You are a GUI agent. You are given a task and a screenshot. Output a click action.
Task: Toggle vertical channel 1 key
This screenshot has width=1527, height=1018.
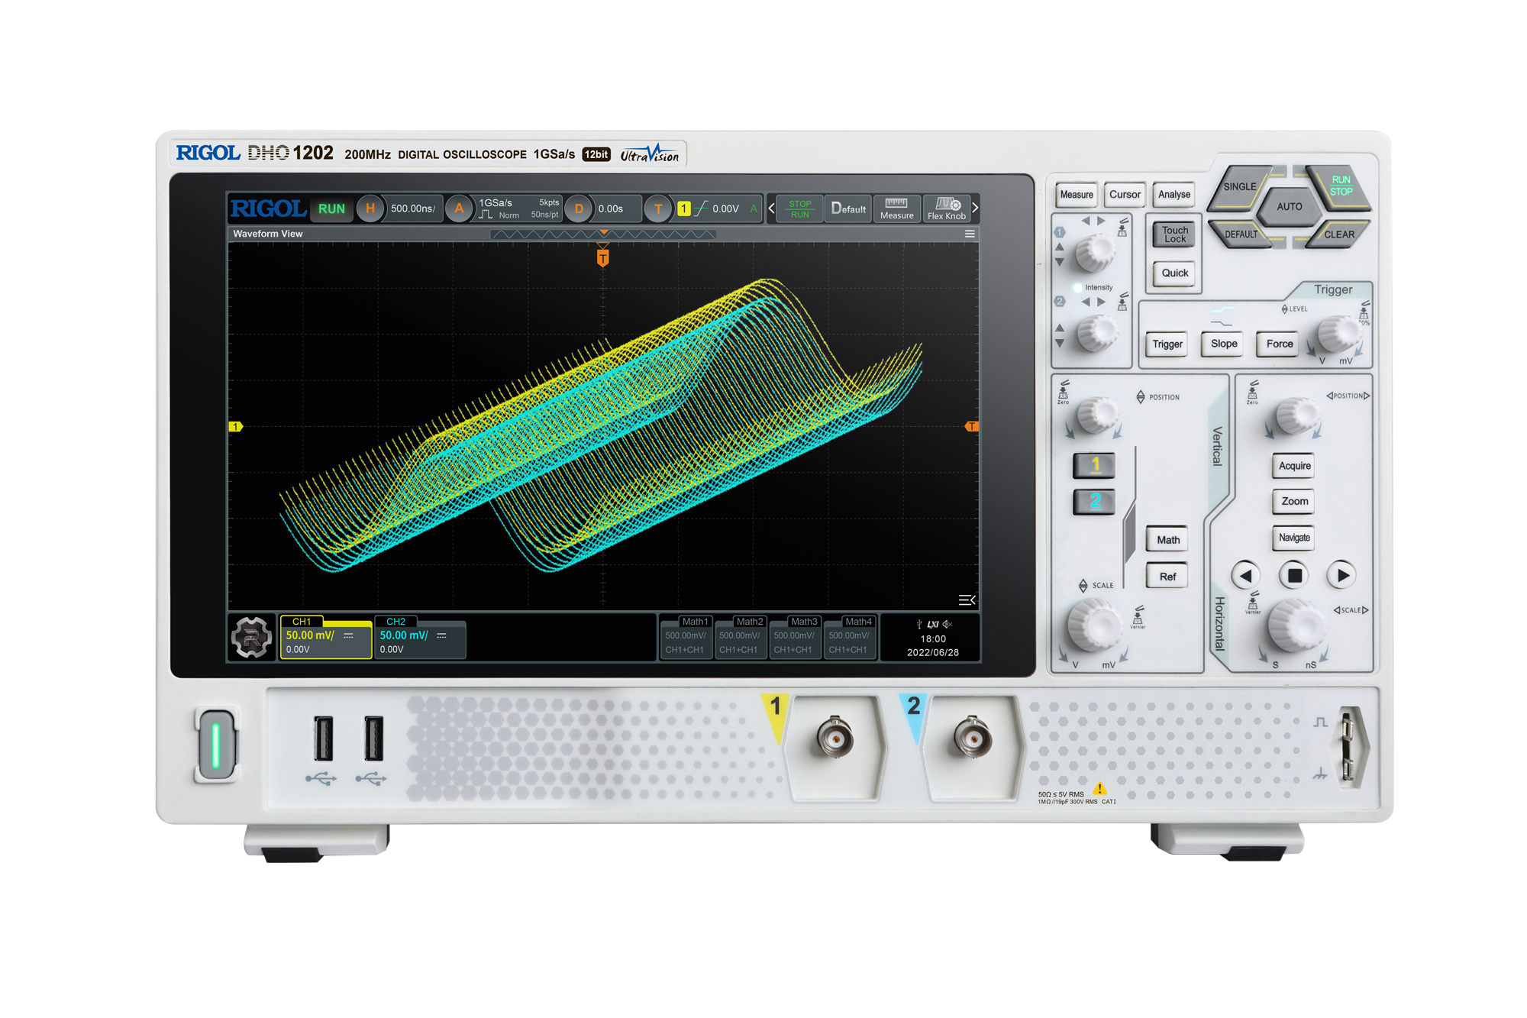point(1094,465)
